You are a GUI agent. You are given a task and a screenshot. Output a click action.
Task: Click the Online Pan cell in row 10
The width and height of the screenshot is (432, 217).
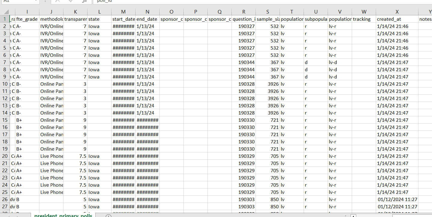click(x=51, y=84)
